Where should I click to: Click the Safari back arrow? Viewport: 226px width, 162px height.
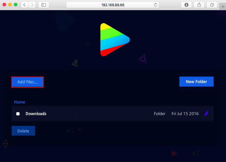tap(24, 5)
